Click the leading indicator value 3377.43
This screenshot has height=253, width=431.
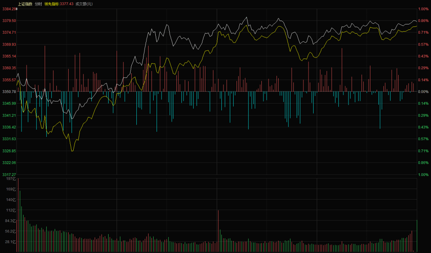(66, 4)
